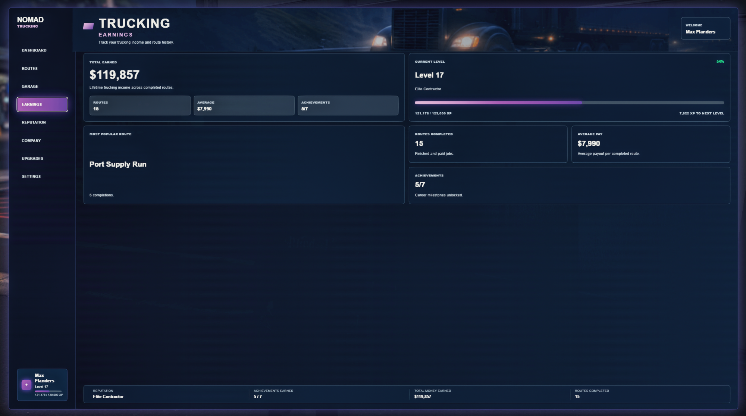Viewport: 746px width, 416px height.
Task: Click the green 54% level percentage
Action: click(x=720, y=62)
